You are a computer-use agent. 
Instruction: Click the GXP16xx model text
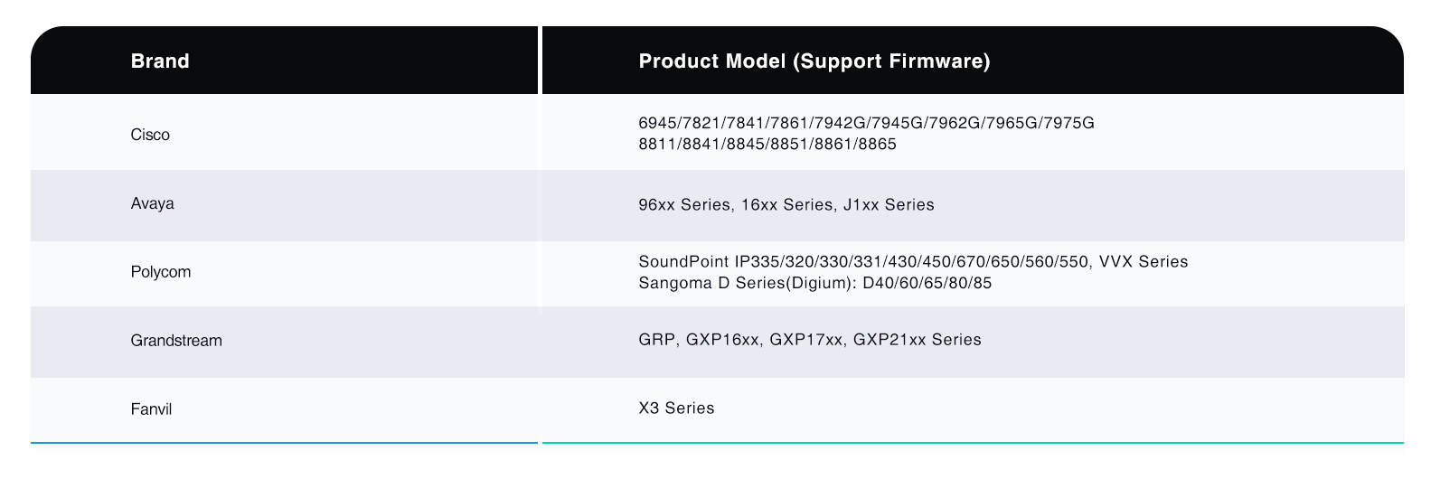pyautogui.click(x=722, y=341)
